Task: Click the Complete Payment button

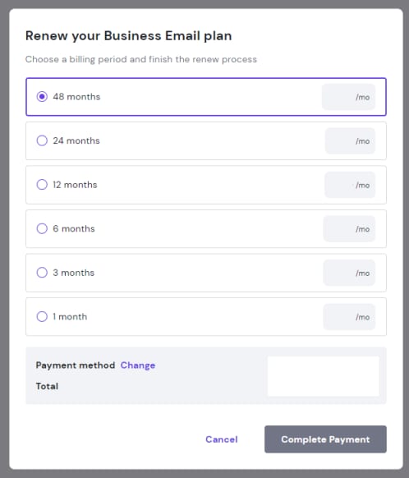Action: click(325, 439)
